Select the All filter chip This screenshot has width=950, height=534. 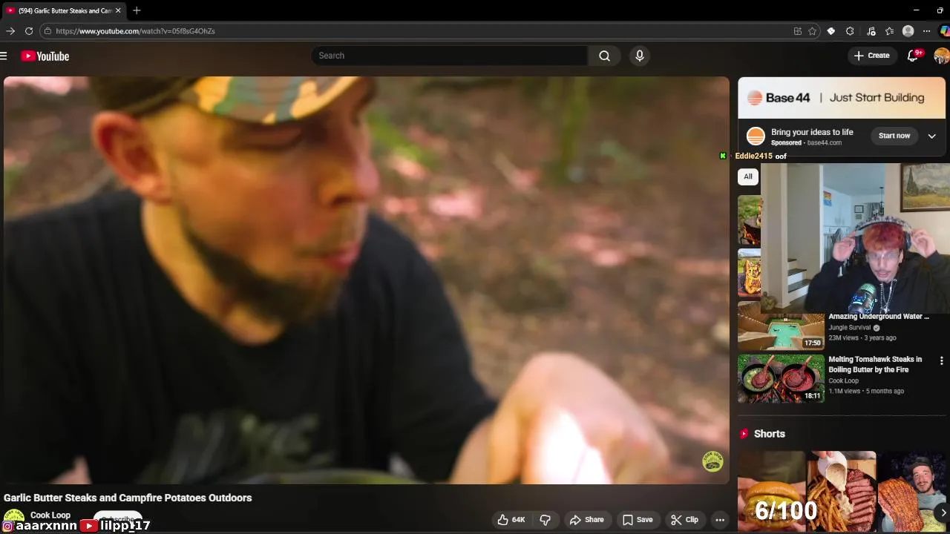pos(747,177)
